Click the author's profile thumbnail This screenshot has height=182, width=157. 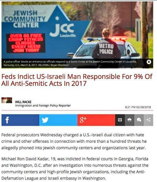click(x=7, y=100)
